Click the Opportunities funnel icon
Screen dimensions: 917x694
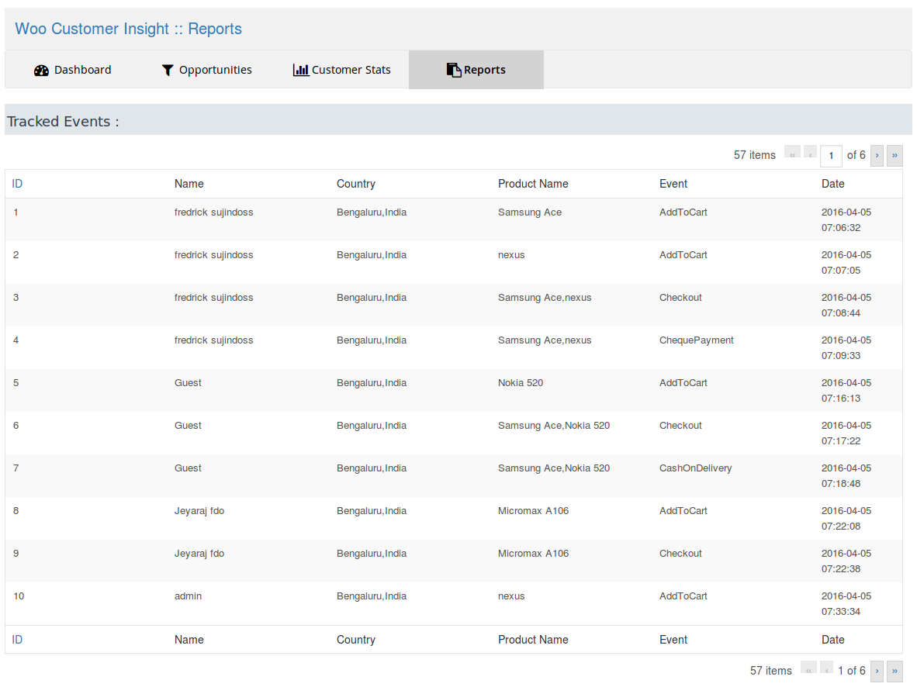coord(168,70)
